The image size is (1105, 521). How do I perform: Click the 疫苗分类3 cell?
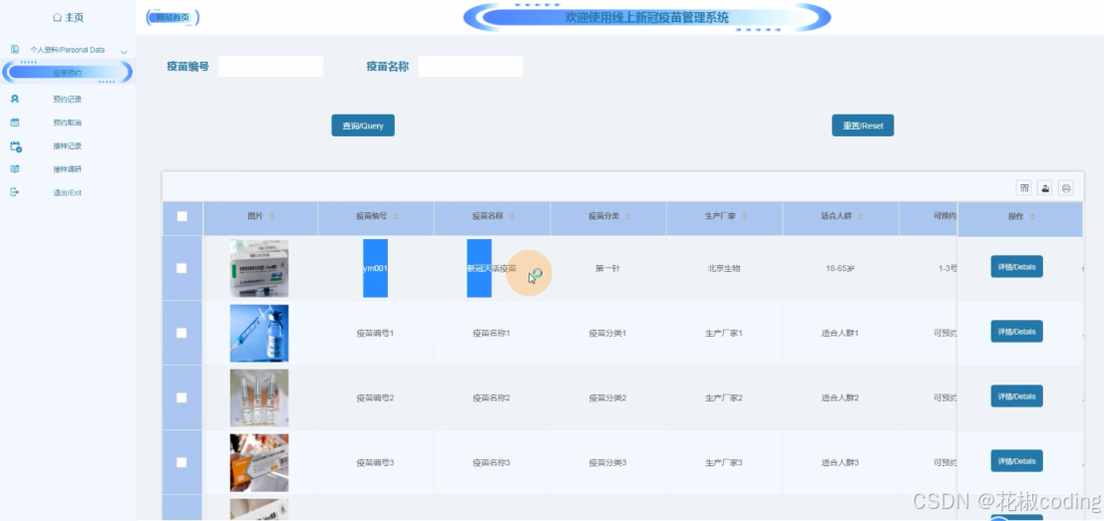point(607,462)
